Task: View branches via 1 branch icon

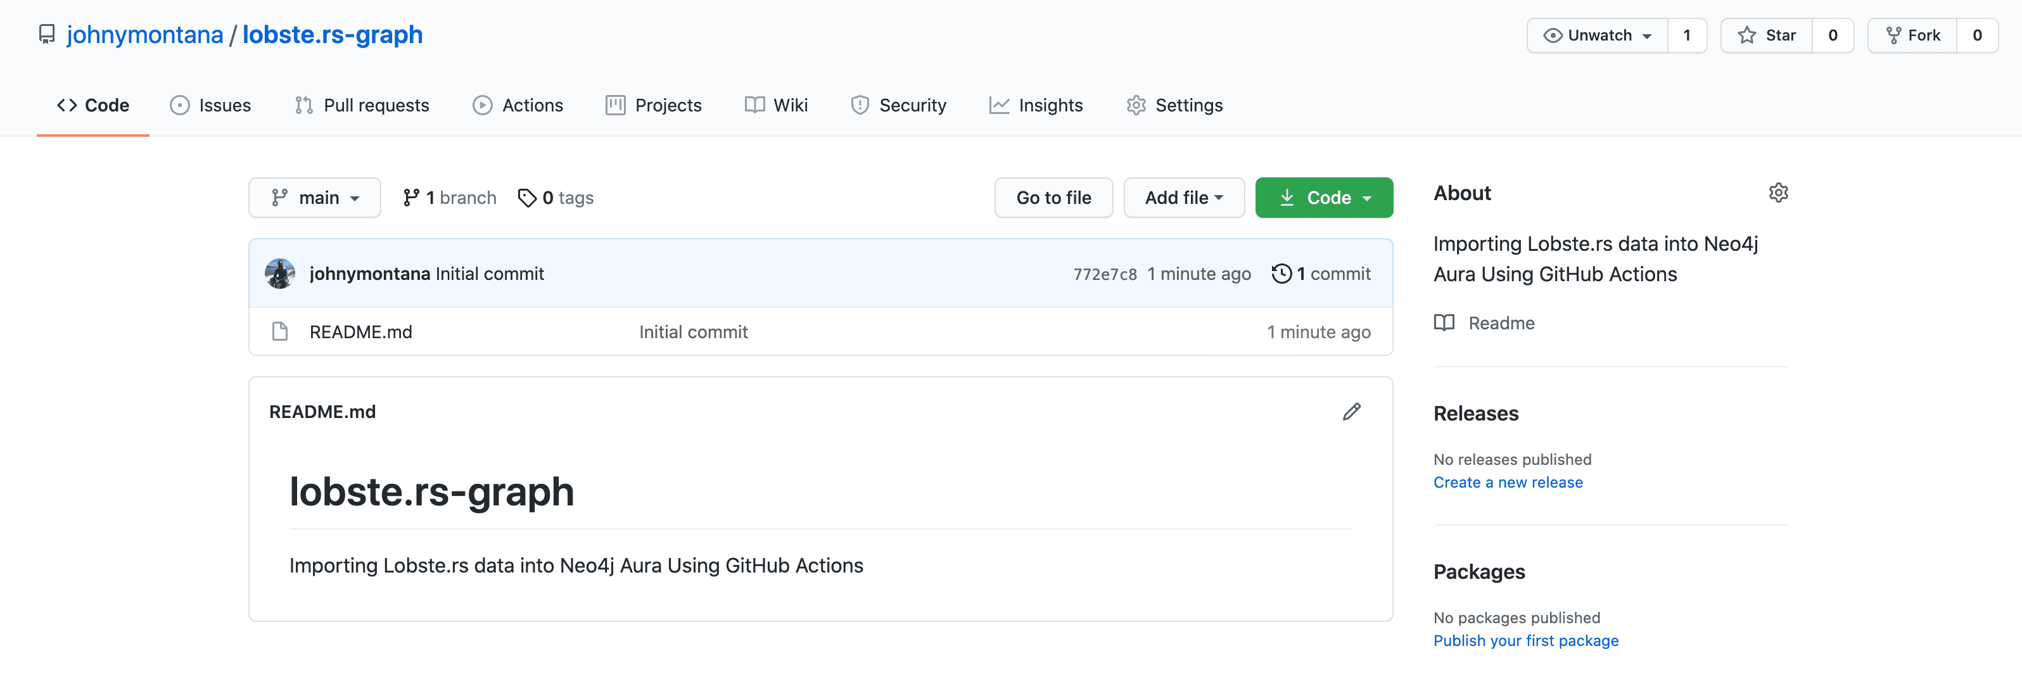Action: pyautogui.click(x=410, y=198)
